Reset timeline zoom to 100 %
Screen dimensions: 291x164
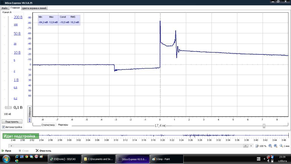261,146
